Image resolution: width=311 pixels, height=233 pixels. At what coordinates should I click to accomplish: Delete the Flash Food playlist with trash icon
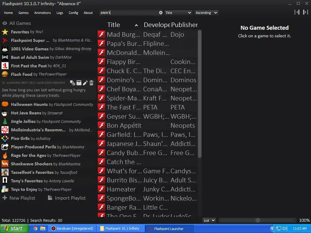point(91,83)
